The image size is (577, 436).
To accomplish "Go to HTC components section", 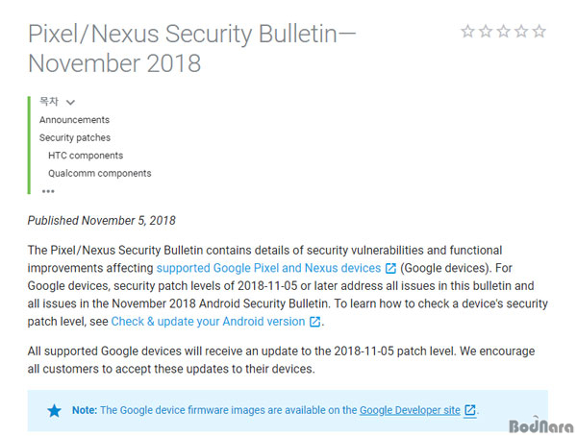I will pyautogui.click(x=86, y=156).
